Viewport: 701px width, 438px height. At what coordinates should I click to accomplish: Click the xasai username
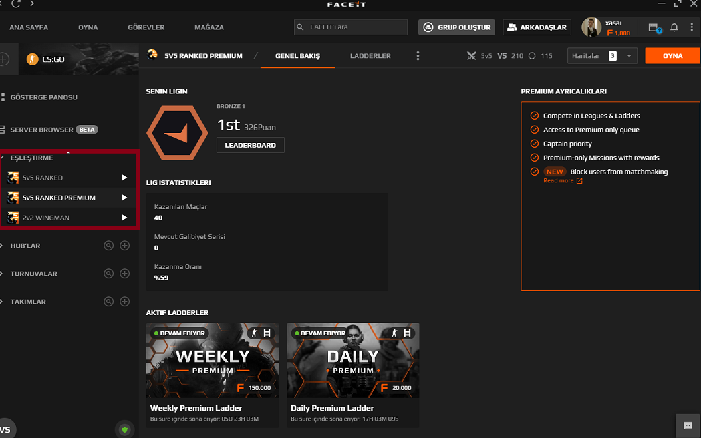pyautogui.click(x=613, y=23)
